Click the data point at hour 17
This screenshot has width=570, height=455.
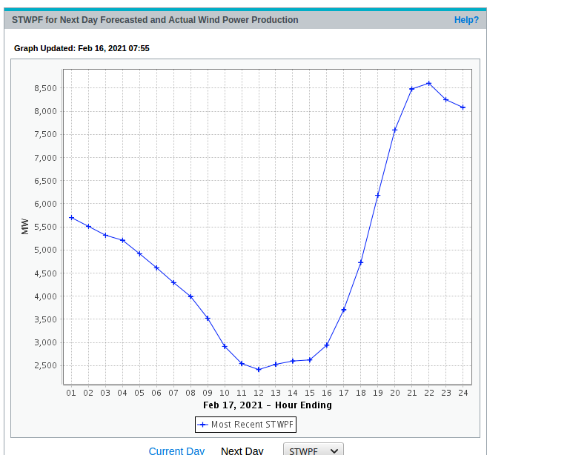click(x=343, y=310)
